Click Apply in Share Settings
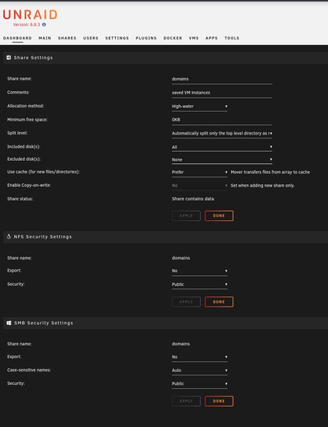Image resolution: width=328 pixels, height=427 pixels. (186, 216)
